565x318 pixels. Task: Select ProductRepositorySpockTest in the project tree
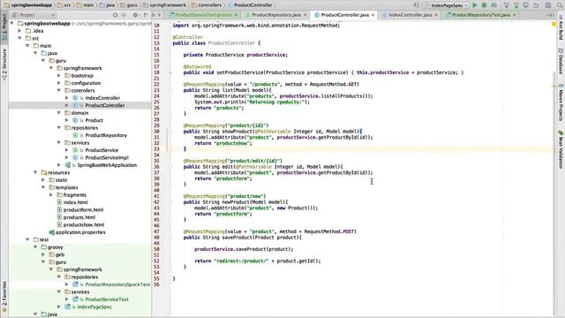(117, 284)
